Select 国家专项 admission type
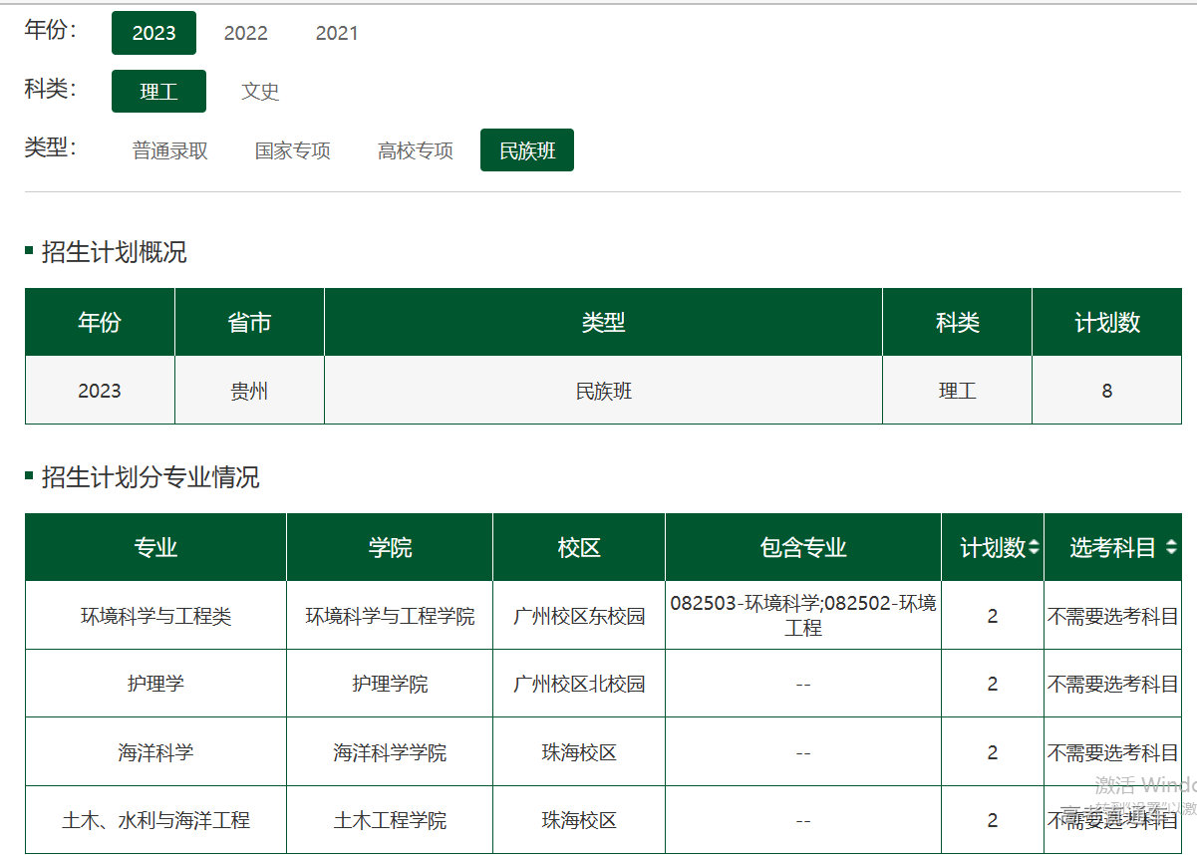 (x=292, y=150)
